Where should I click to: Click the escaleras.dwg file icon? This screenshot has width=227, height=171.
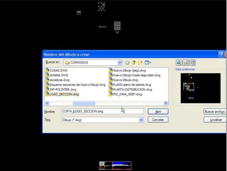tap(47, 80)
